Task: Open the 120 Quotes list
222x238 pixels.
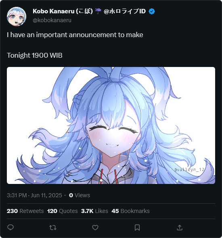Action: click(x=63, y=211)
